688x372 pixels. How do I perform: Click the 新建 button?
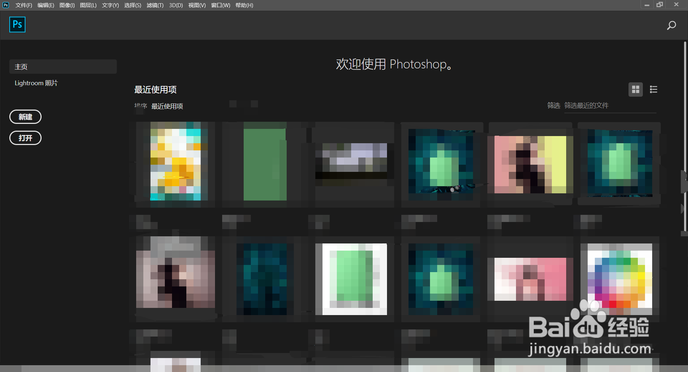coord(25,117)
